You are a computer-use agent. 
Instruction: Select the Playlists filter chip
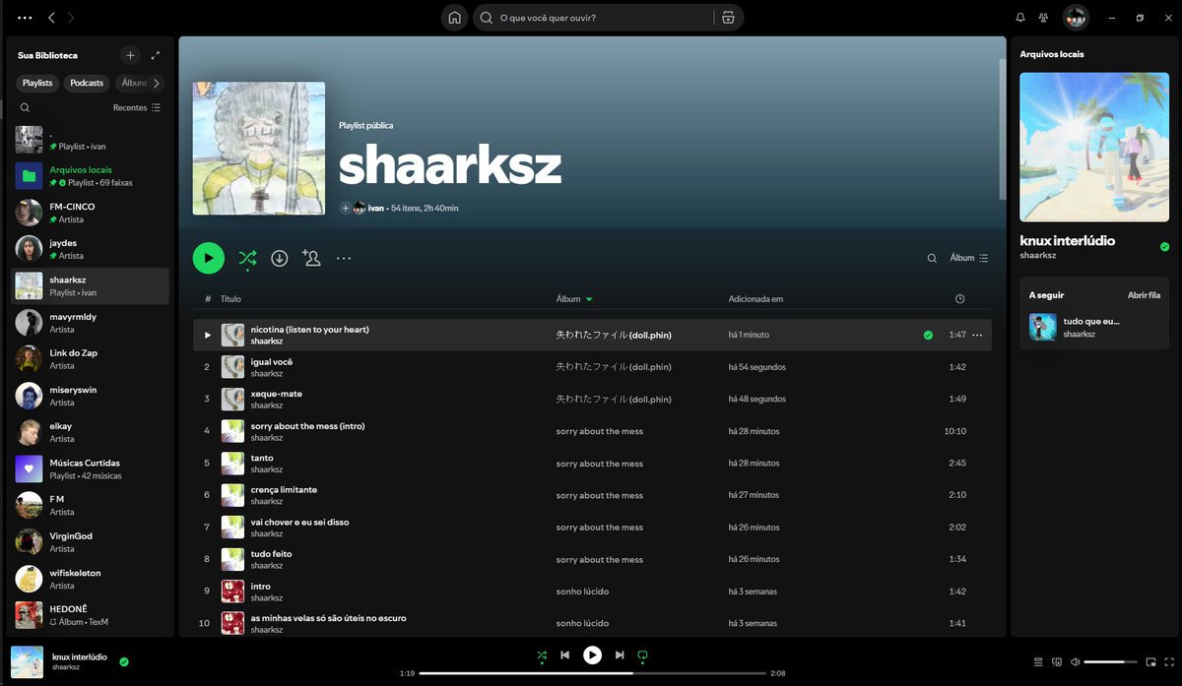pos(37,83)
